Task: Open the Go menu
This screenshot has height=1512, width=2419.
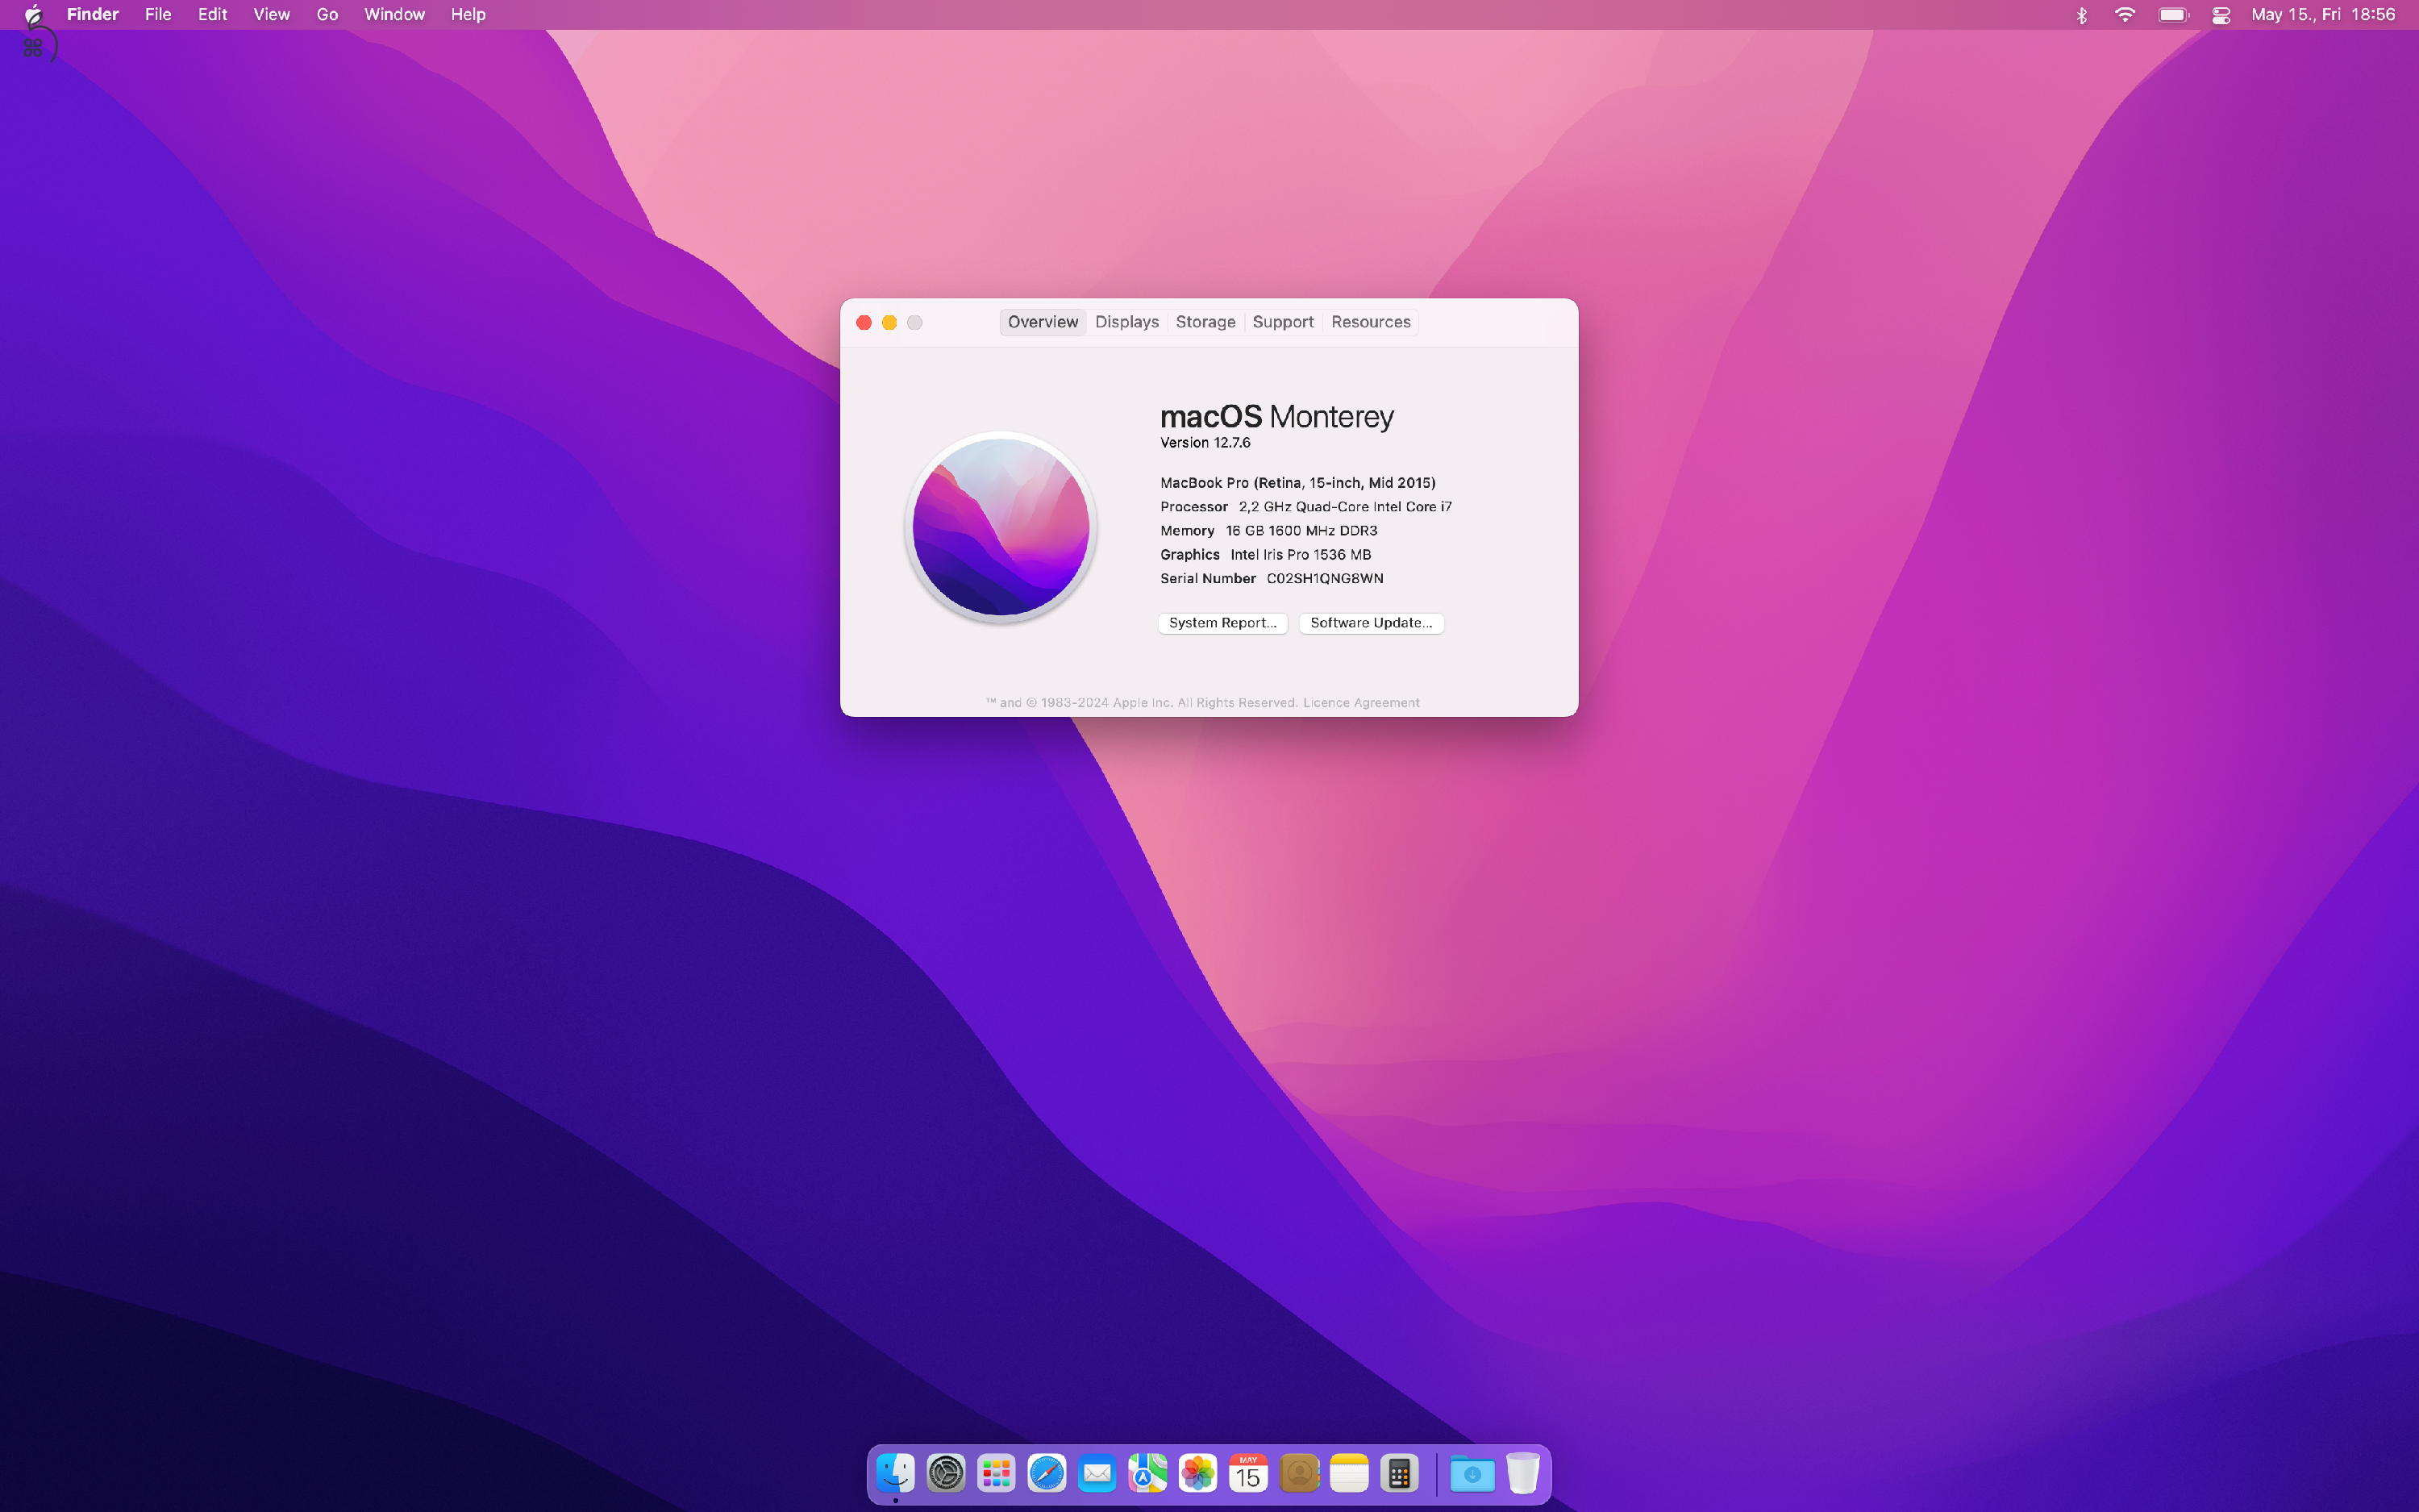Action: [327, 14]
